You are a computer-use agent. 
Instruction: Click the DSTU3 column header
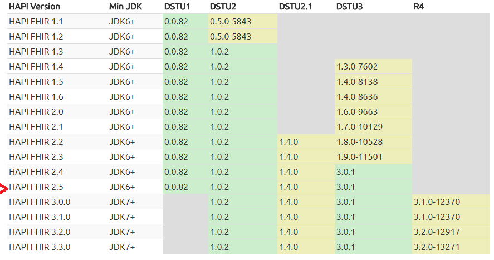click(x=350, y=7)
